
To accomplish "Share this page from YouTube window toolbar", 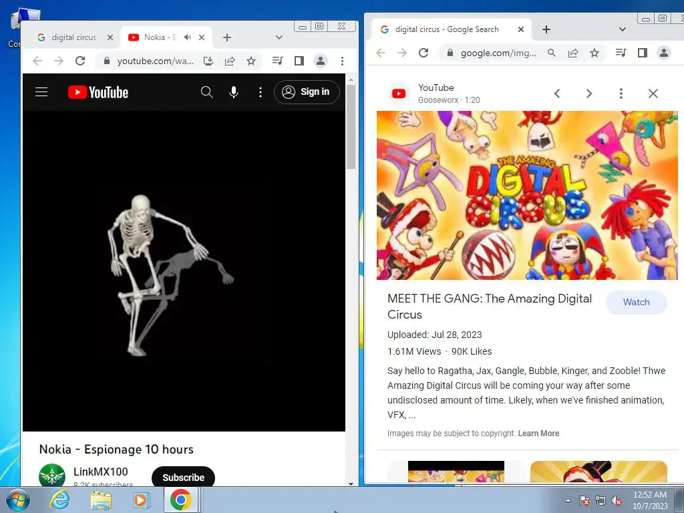I will 230,61.
